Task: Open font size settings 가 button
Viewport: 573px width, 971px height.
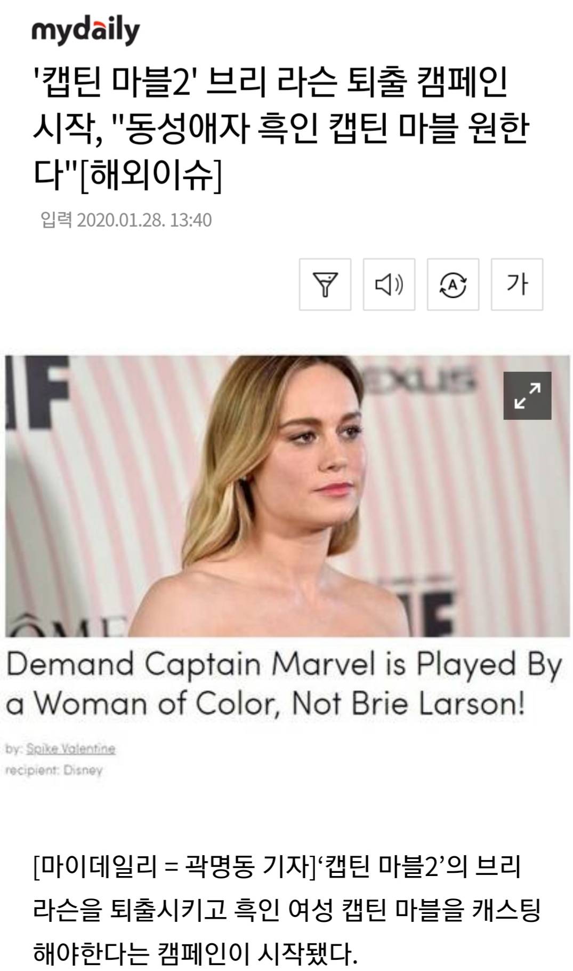Action: tap(517, 284)
